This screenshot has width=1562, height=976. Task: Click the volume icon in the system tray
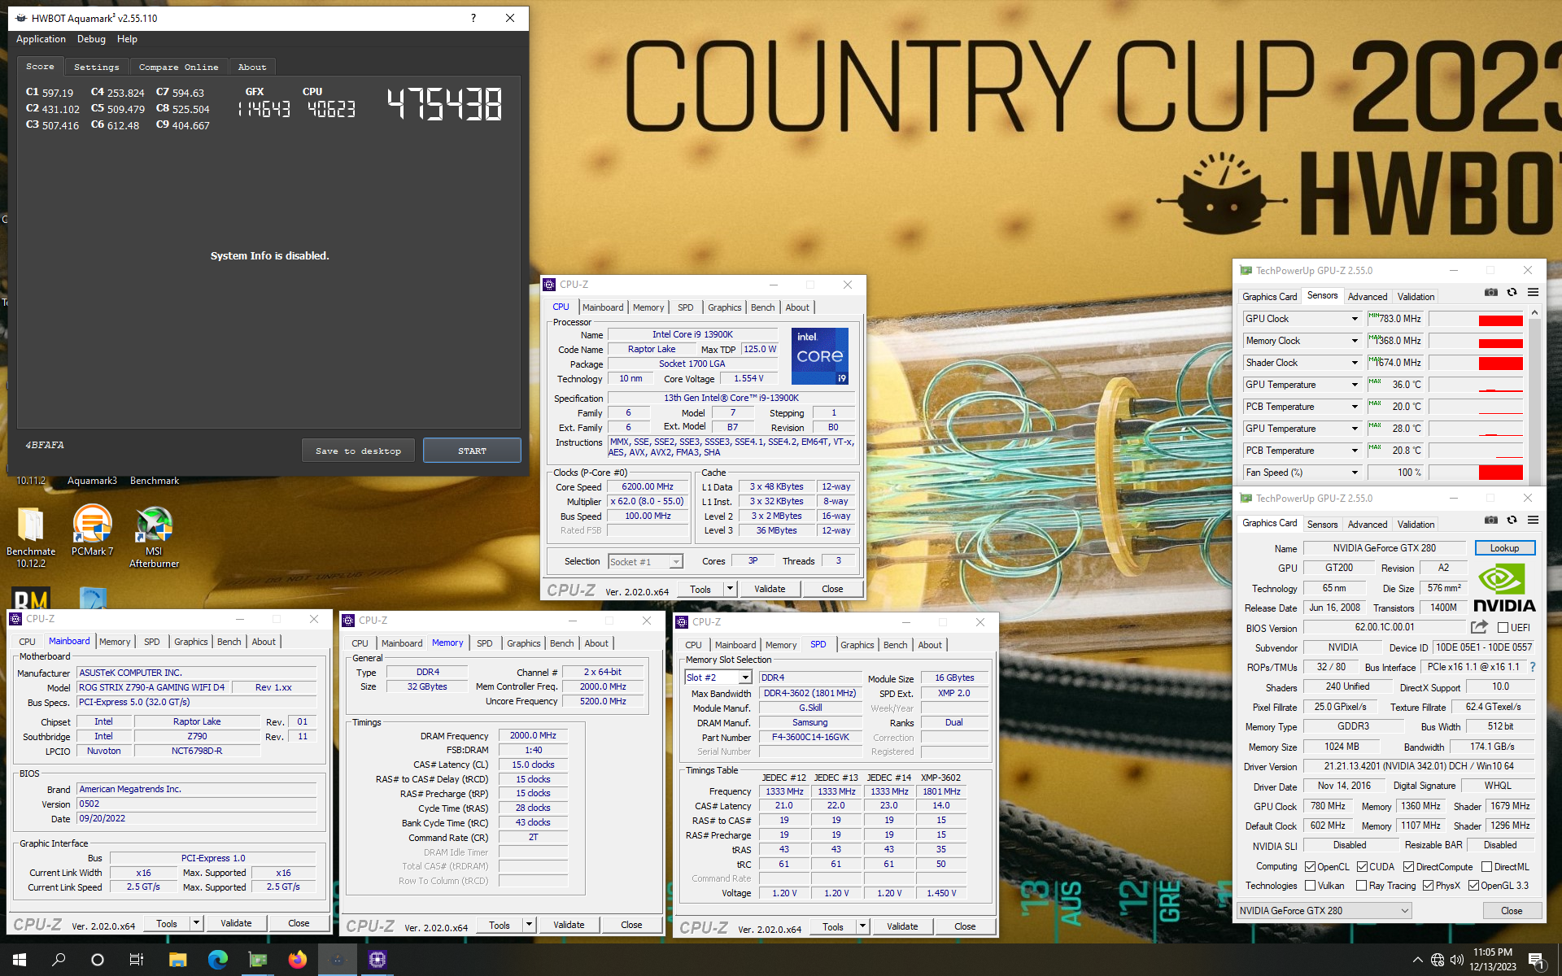pyautogui.click(x=1456, y=960)
